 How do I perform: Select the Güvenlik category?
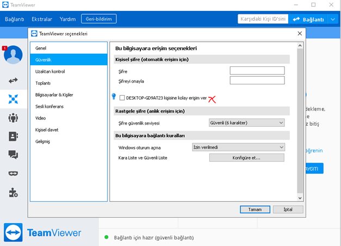69,60
